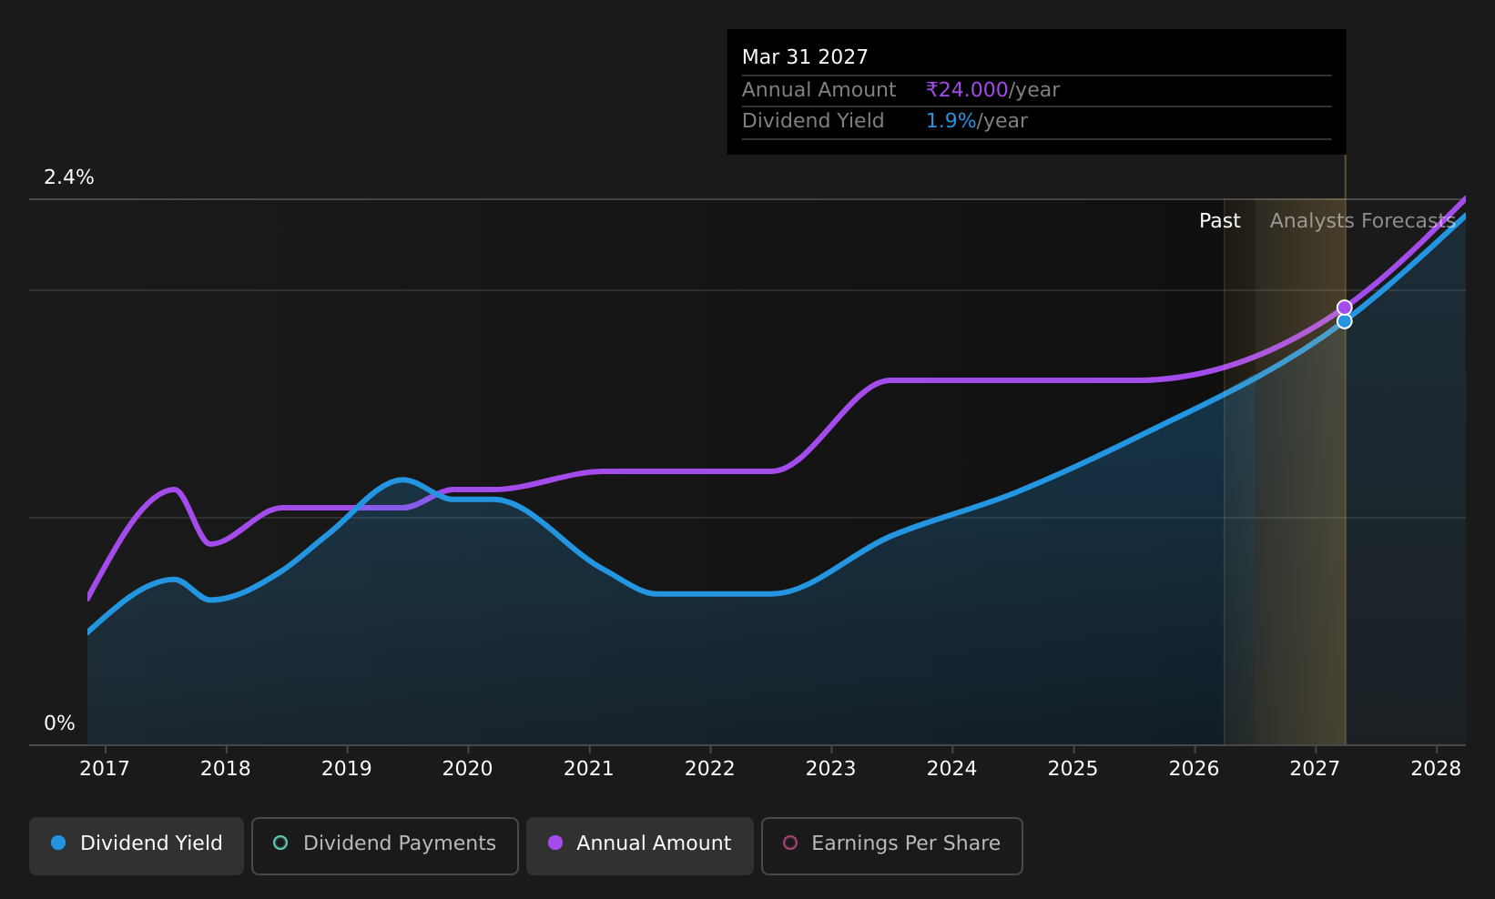Viewport: 1495px width, 899px height.
Task: Click the 2023 x-axis label
Action: point(831,769)
